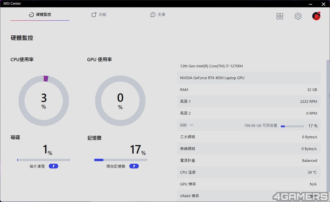Screen dimensions: 330x202
Task: Click the VRAM 頻率 label
Action: coord(189,196)
